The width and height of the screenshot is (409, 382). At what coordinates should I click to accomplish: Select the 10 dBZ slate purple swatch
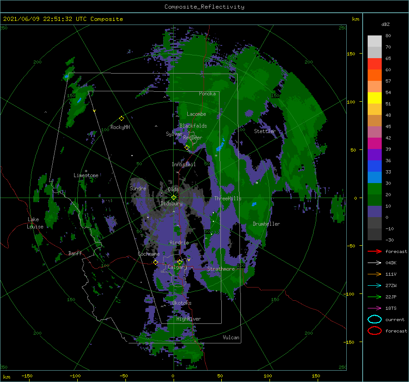point(374,212)
